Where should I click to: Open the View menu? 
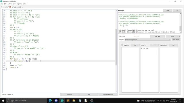[x=14, y=4]
